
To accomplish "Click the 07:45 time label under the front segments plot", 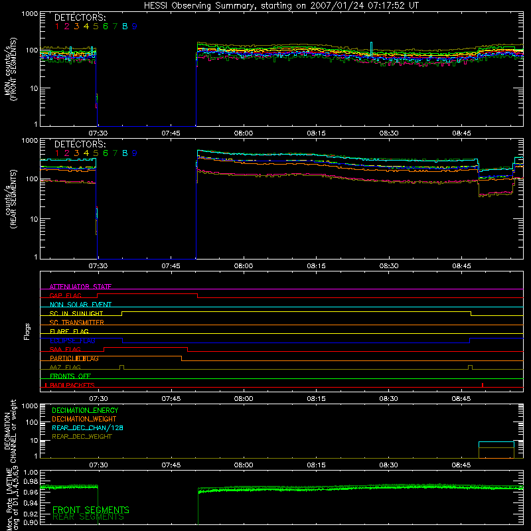I will tap(171, 133).
